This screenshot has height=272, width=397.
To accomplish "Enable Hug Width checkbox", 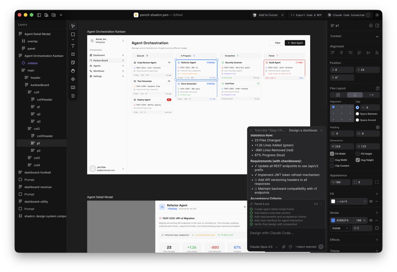I will [x=332, y=160].
